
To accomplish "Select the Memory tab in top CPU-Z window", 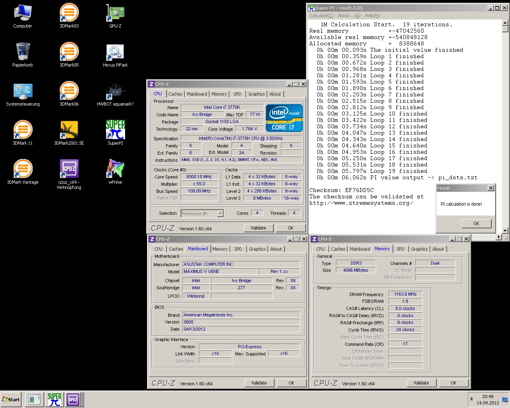I will [x=219, y=94].
